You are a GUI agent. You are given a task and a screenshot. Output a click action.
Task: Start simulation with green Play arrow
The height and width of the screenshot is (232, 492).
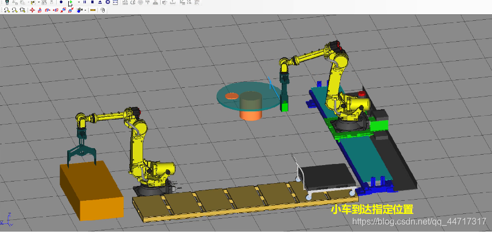point(71,2)
